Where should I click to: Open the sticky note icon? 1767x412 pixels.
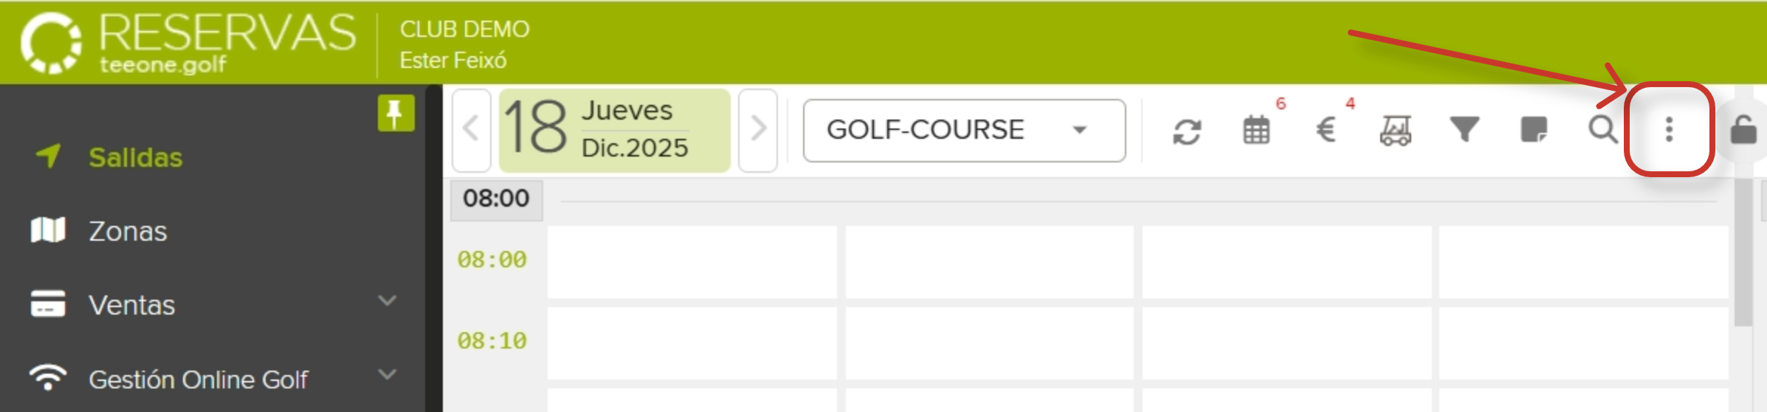point(1534,130)
